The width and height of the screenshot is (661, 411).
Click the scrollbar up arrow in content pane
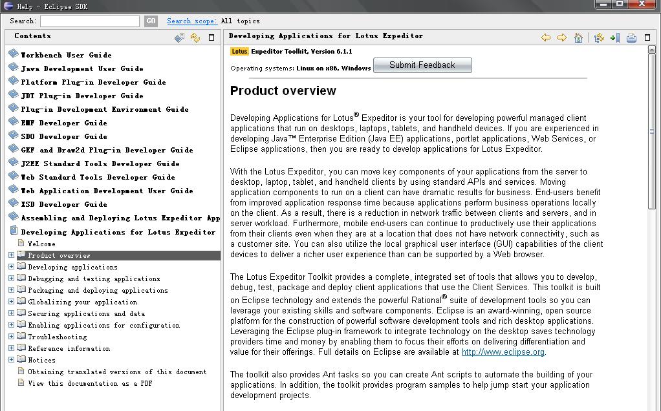tap(652, 49)
